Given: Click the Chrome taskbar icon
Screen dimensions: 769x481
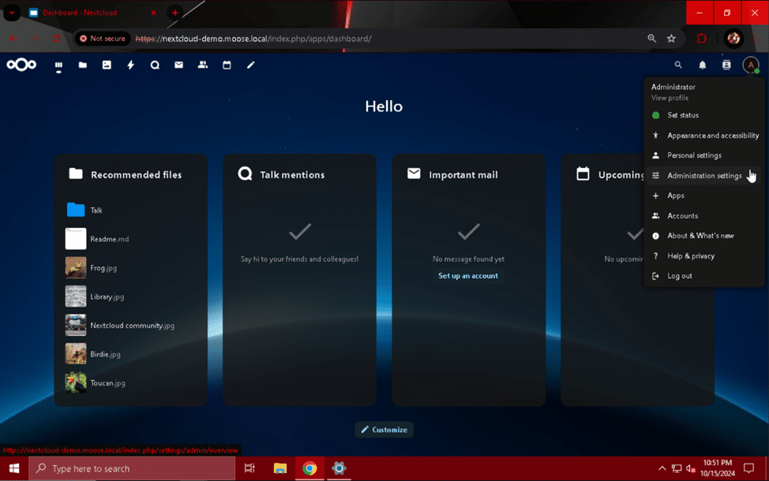Looking at the screenshot, I should tap(309, 468).
